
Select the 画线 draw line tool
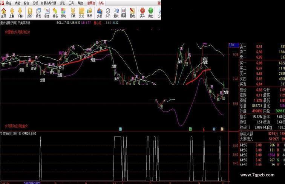pyautogui.click(x=132, y=12)
